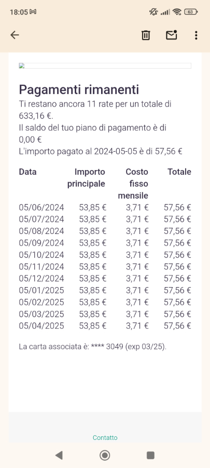Mark email as unread envelope icon
This screenshot has width=210, height=468.
coord(171,35)
